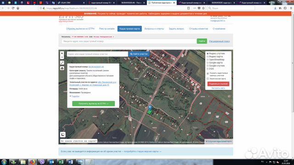Click the green Найти button
The width and height of the screenshot is (294, 165).
[202, 41]
